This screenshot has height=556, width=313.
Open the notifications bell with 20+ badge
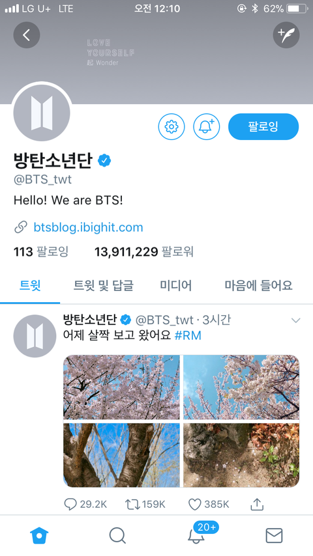pos(196,535)
